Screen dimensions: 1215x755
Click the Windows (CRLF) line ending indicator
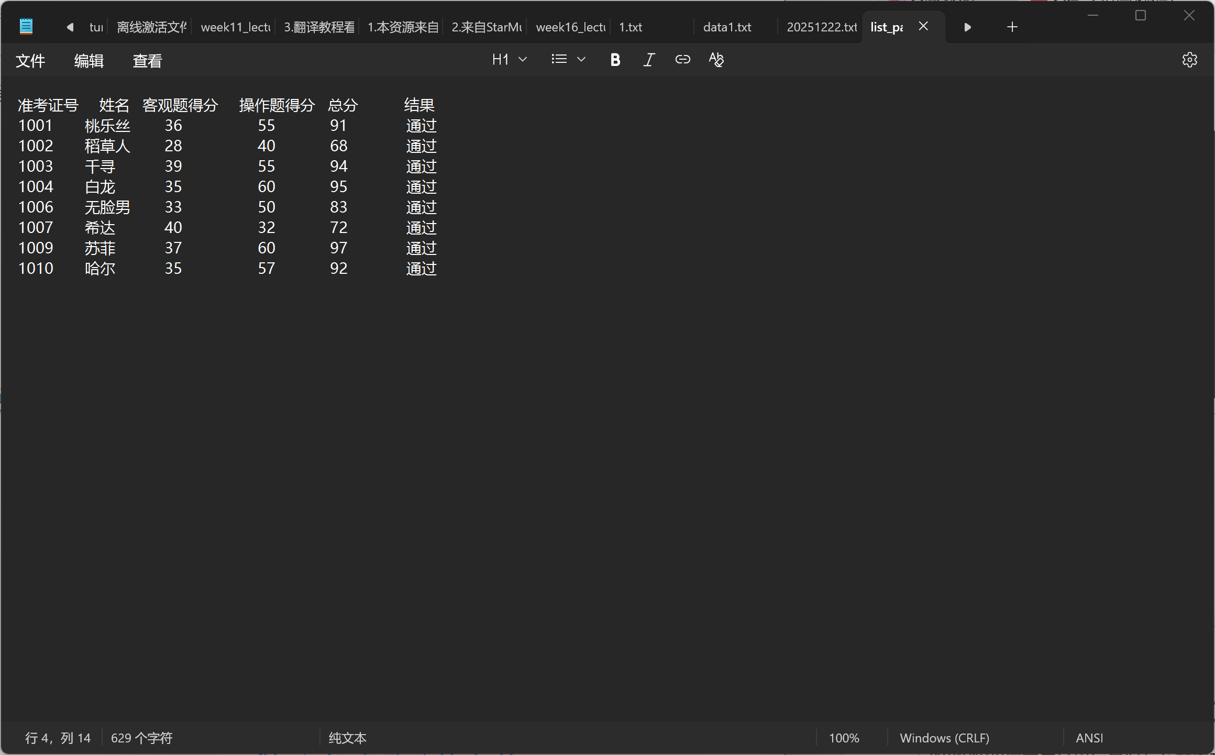click(944, 738)
